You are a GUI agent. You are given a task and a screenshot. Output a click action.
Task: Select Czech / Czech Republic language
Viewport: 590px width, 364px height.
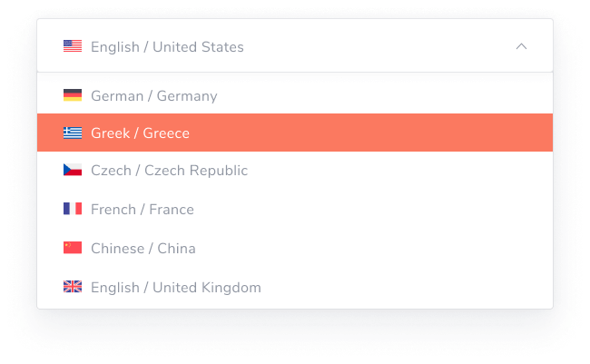(169, 171)
